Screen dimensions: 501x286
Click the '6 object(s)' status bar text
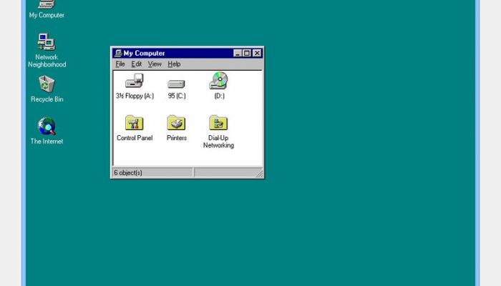[x=128, y=173]
